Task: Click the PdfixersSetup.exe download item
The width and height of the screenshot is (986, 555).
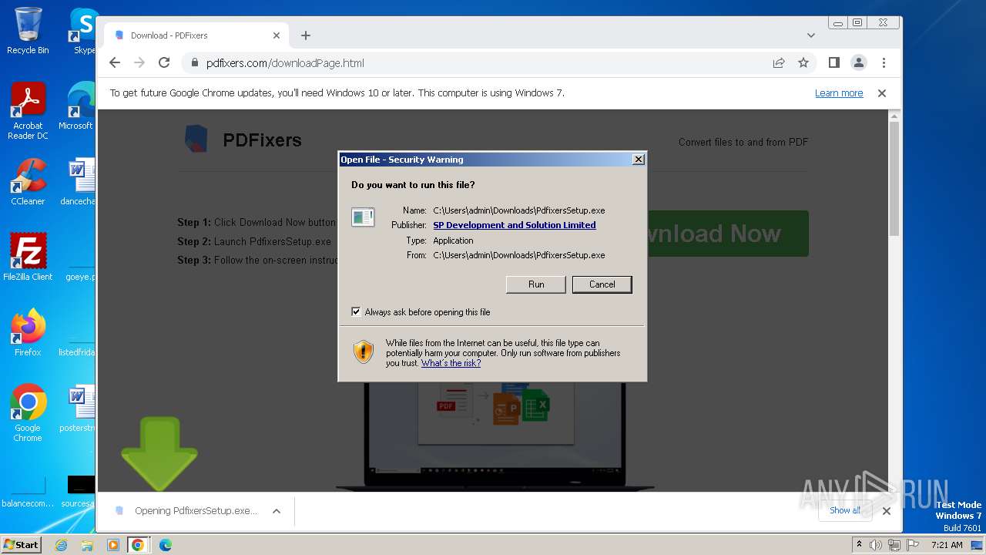Action: coord(186,511)
